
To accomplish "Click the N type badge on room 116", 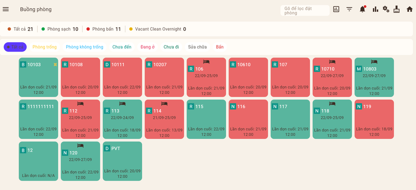I will pos(233,106).
